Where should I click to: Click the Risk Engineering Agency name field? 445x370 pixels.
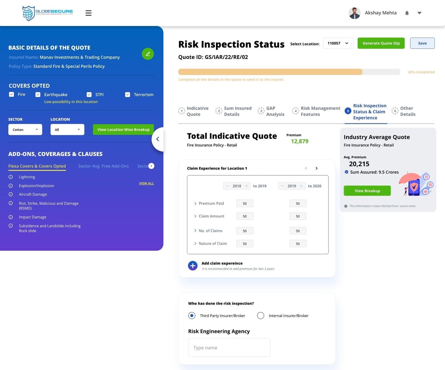(x=229, y=347)
